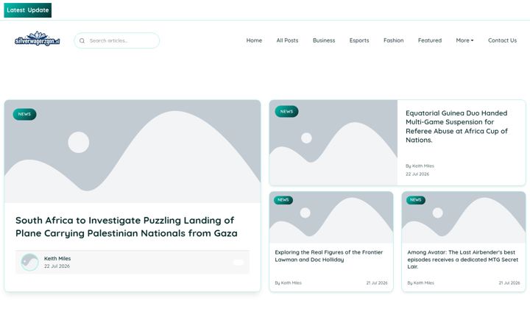Open Equatorial Guinea Duo suspension headline

tap(456, 127)
